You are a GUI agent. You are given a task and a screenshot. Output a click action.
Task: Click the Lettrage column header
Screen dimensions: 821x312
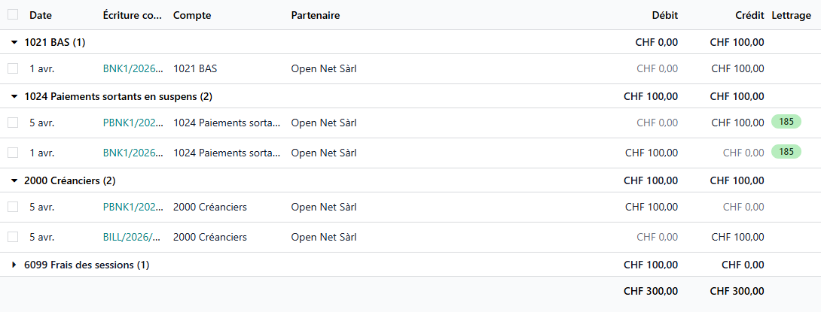791,15
